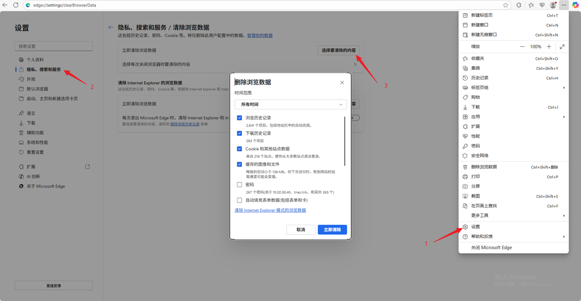Choose 关闭 Microsoft Edge in the menu
The image size is (581, 301).
[513, 247]
